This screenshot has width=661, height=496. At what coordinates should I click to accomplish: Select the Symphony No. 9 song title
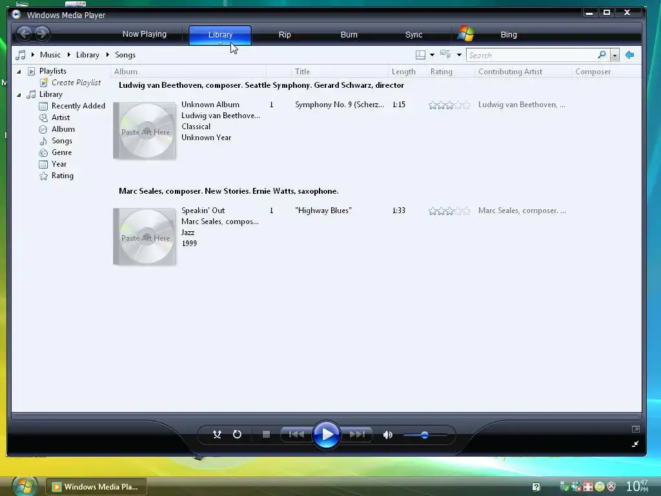(340, 105)
